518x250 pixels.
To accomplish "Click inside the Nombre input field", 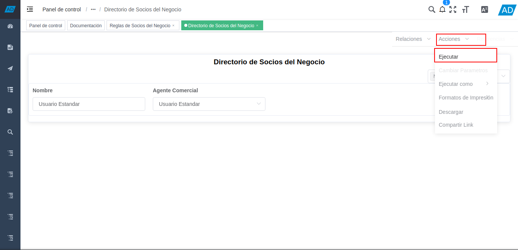I will [89, 104].
